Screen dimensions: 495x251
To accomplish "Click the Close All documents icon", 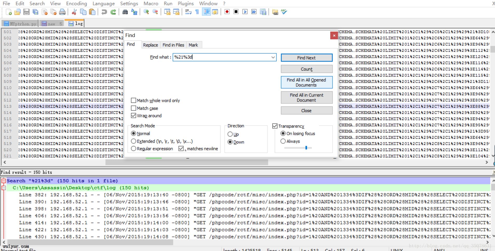I will pyautogui.click(x=53, y=12).
